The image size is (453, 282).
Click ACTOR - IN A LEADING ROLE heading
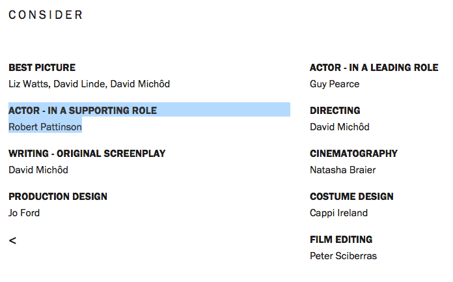click(x=374, y=67)
